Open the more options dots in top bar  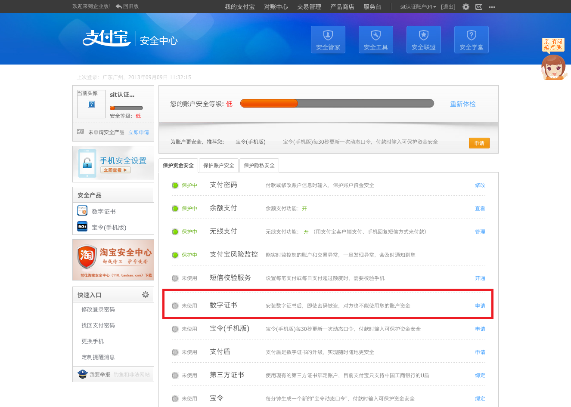[x=492, y=7]
